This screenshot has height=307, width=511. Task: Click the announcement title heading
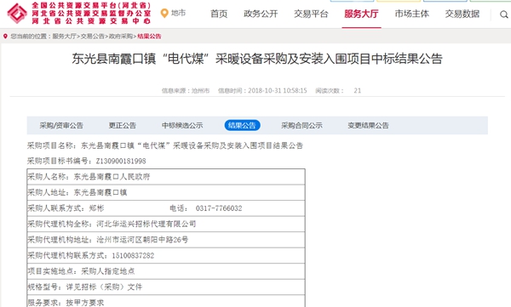coord(257,59)
